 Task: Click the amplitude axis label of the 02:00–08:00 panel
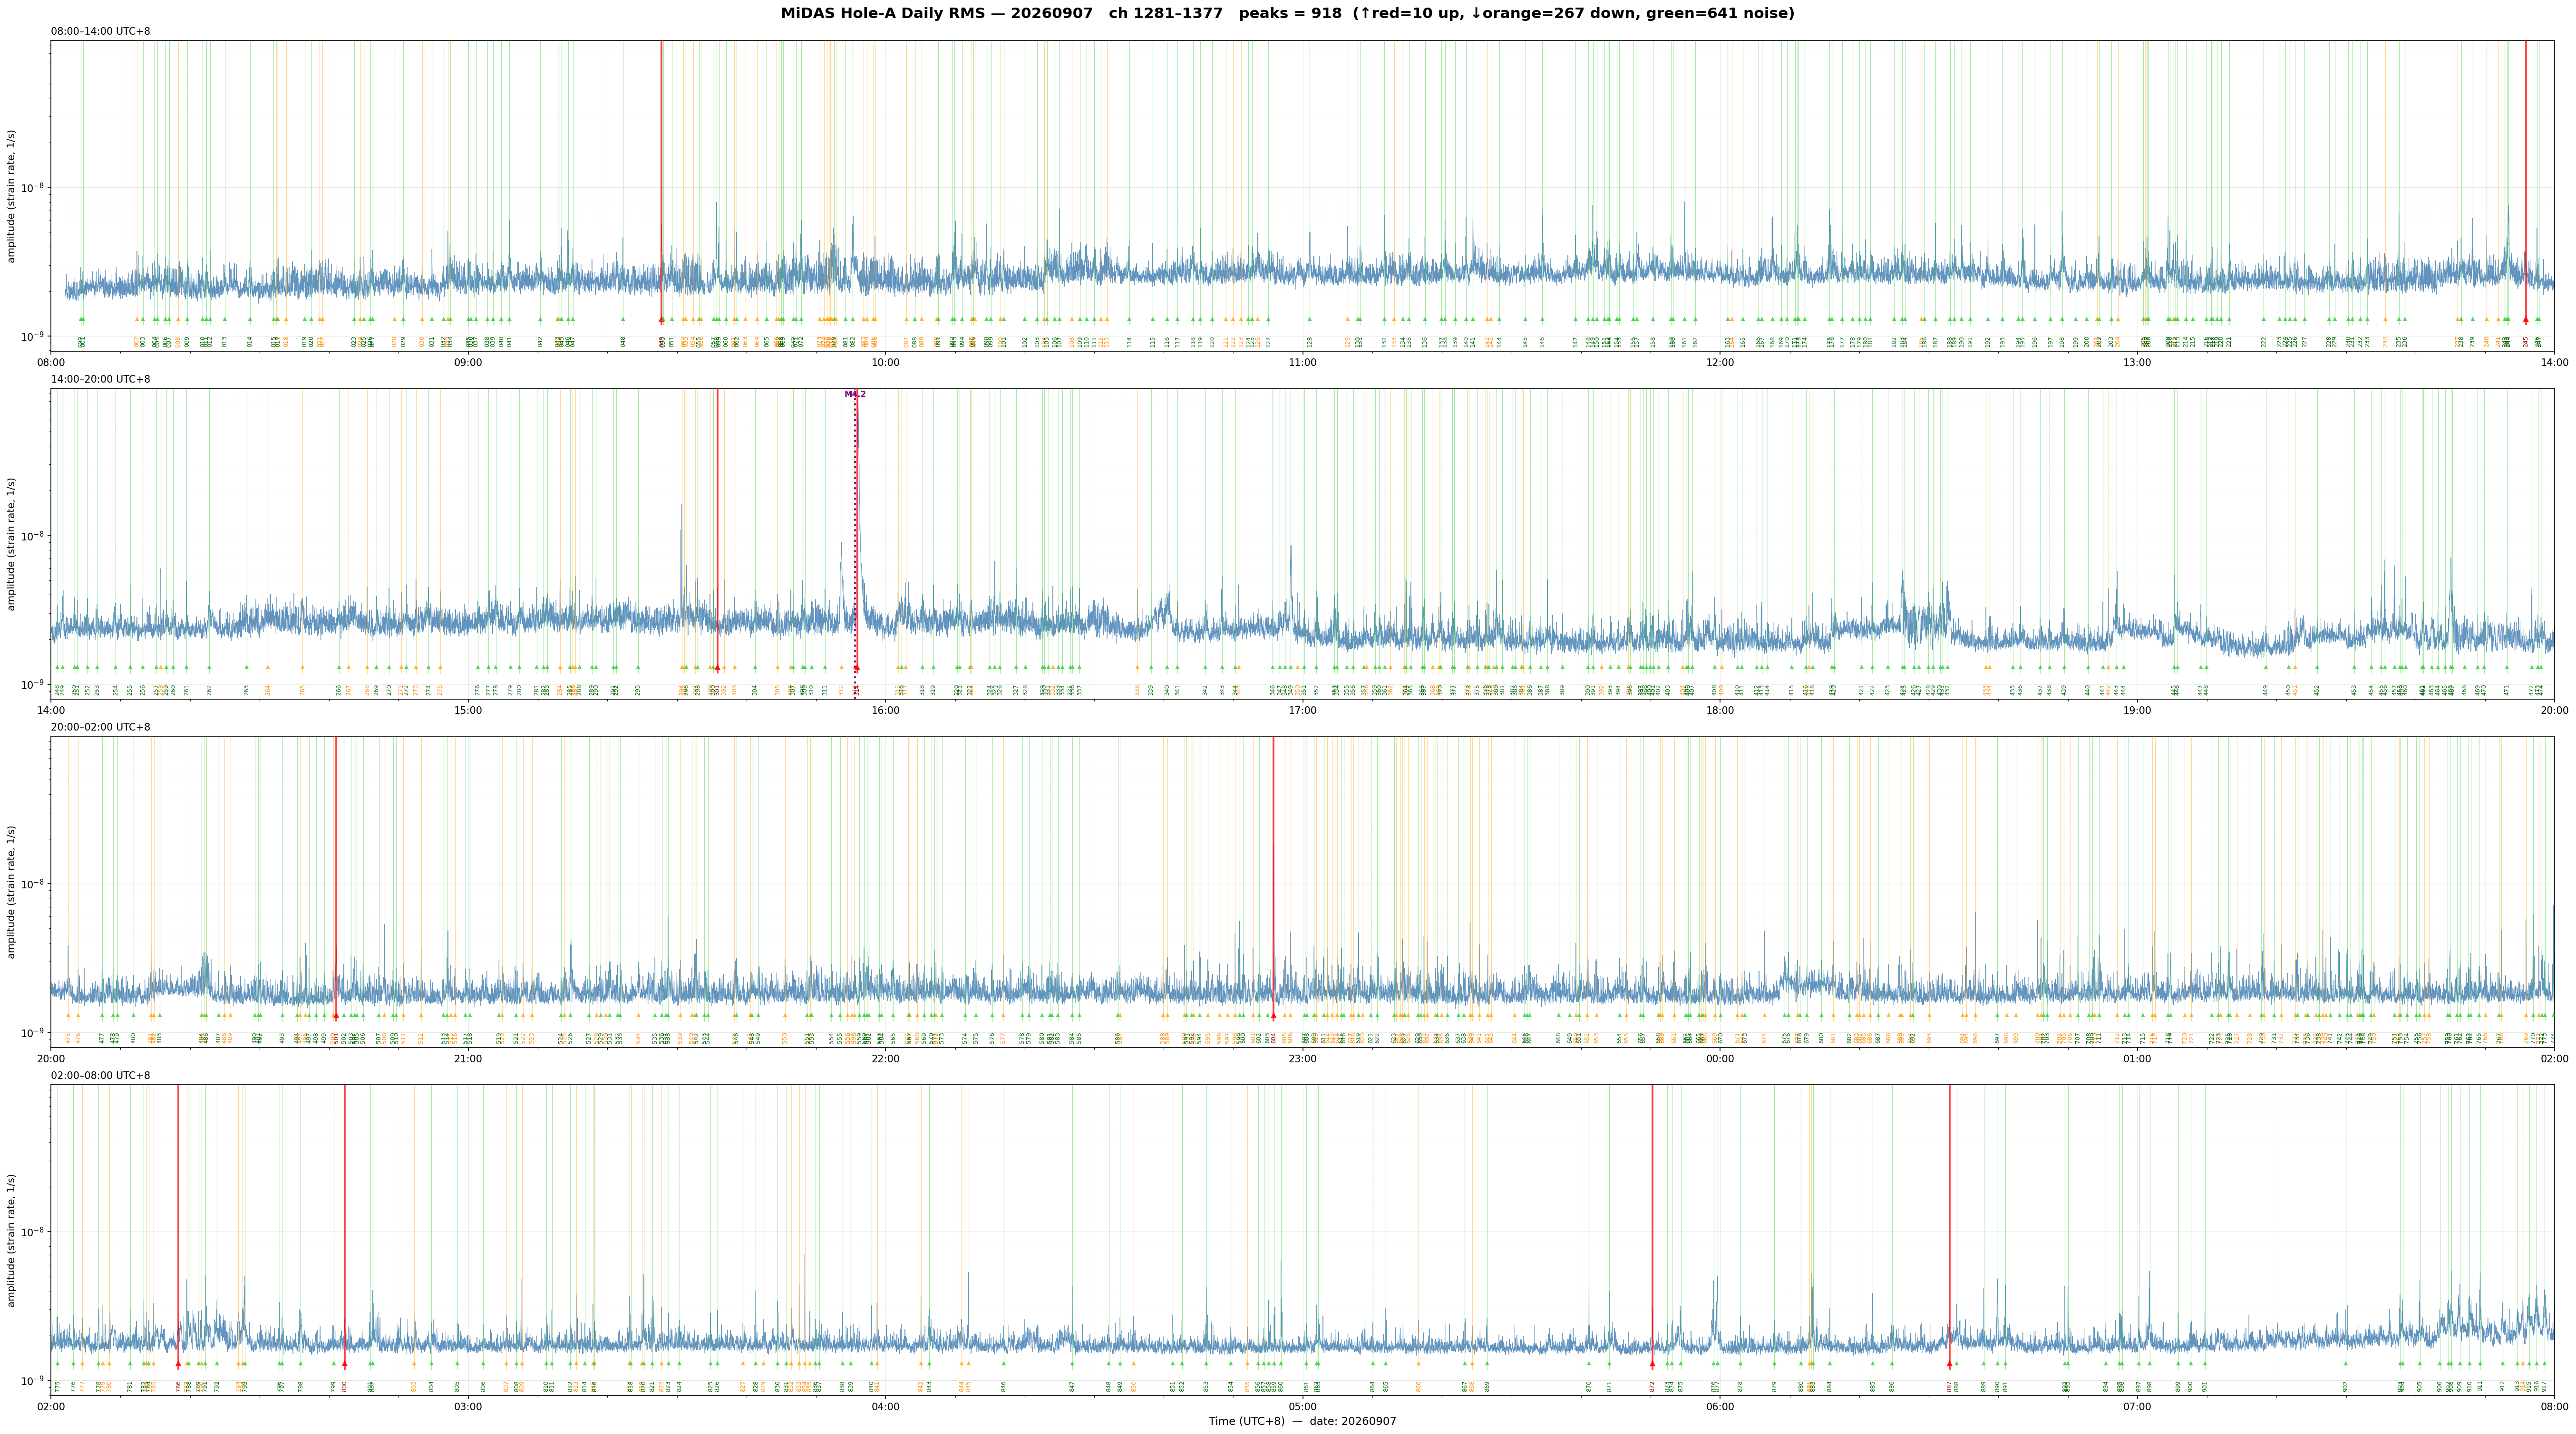coord(12,1240)
